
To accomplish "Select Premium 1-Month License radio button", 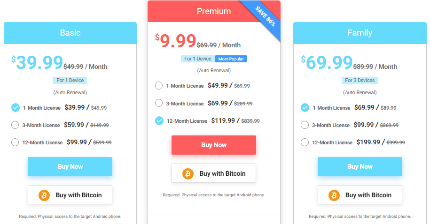I will [159, 86].
